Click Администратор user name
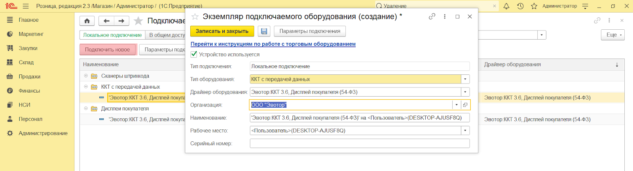Viewport: 633px width, 171px height. [x=559, y=6]
